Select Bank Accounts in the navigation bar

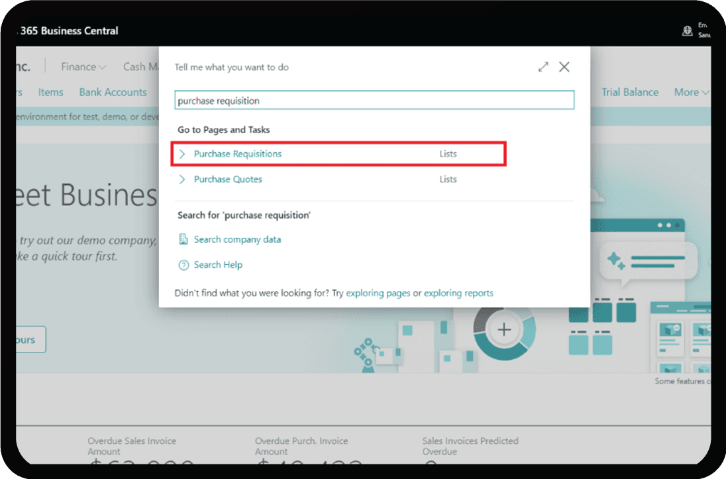click(113, 92)
